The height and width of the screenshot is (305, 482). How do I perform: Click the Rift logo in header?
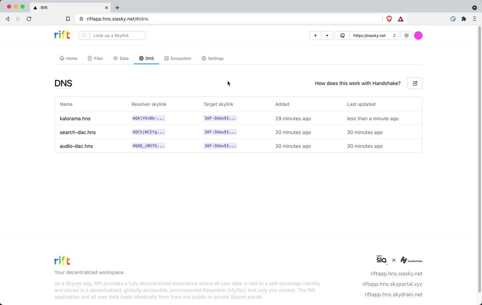62,35
